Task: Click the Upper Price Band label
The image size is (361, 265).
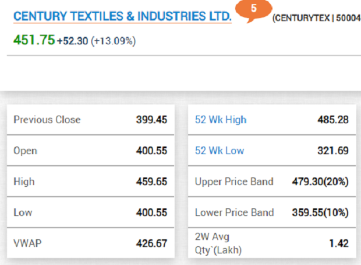Action: (234, 182)
